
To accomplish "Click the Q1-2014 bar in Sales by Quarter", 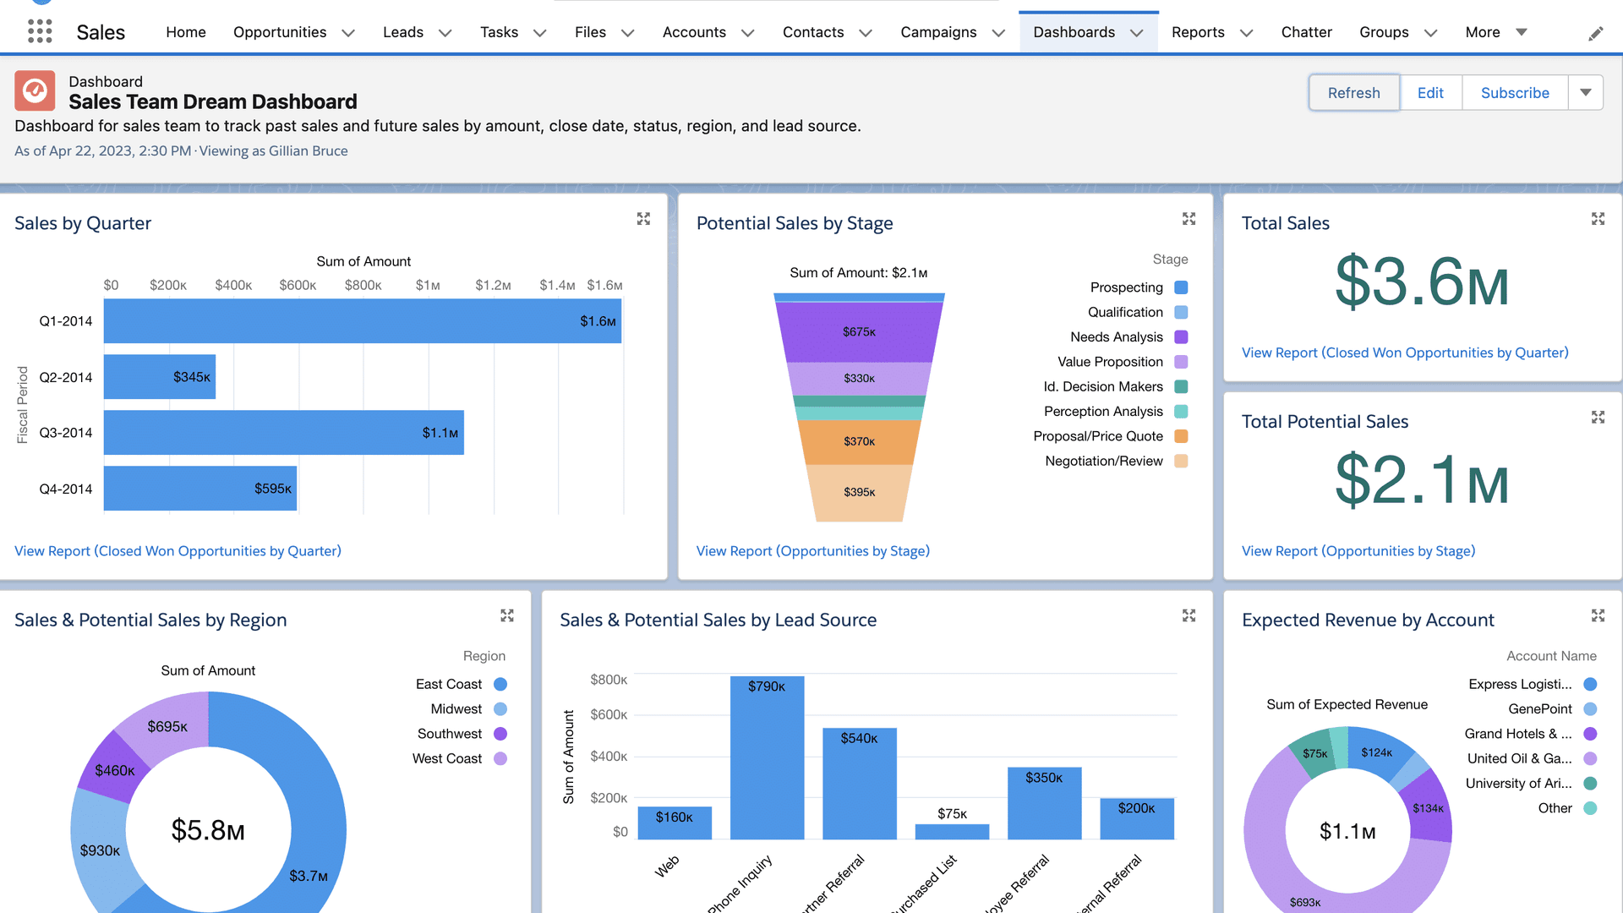I will click(362, 321).
